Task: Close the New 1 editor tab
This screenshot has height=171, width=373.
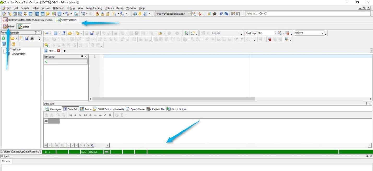Action: [59, 51]
